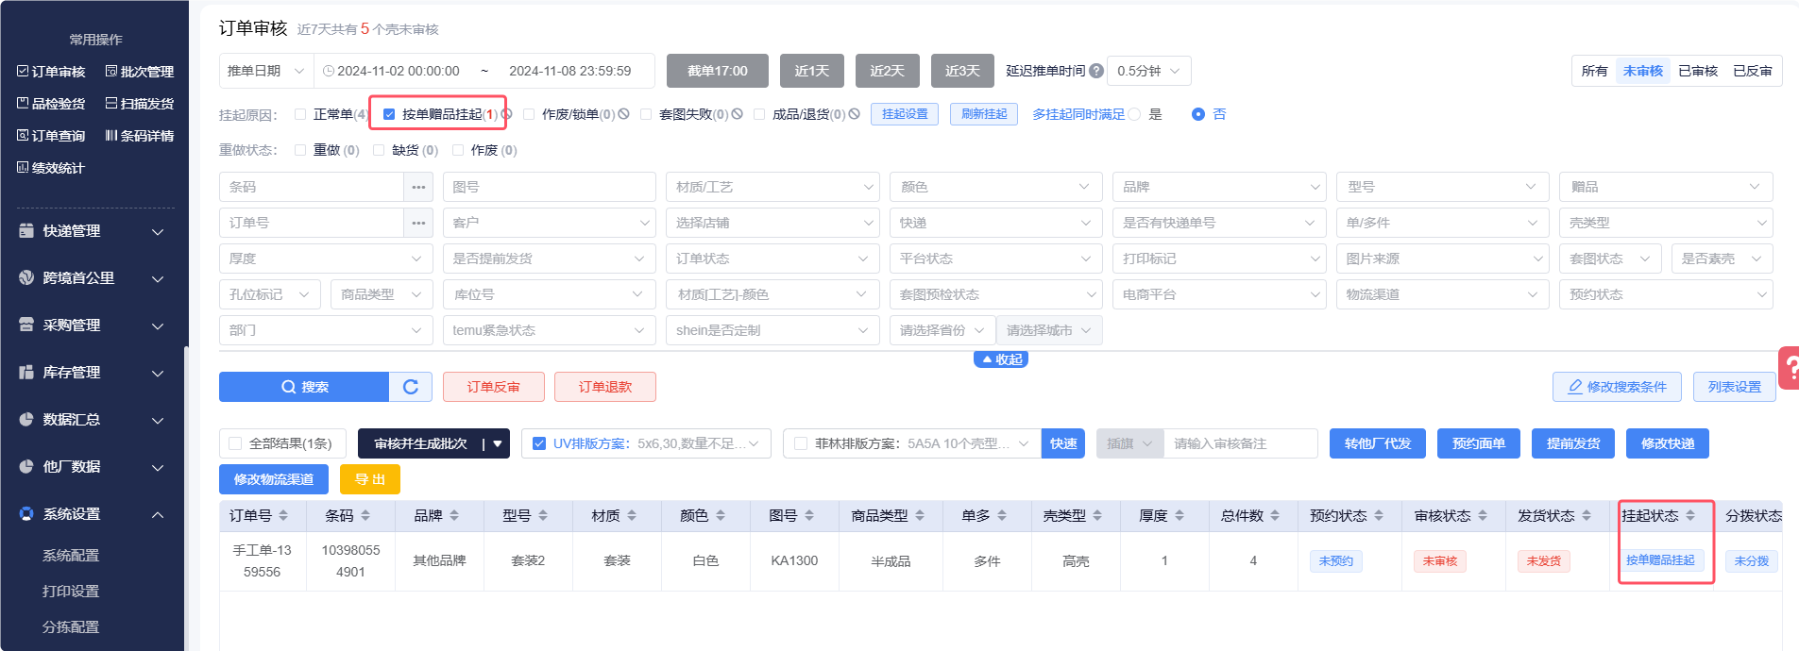Click the 图号 input field
Screen dimensions: 1799x651
(549, 187)
